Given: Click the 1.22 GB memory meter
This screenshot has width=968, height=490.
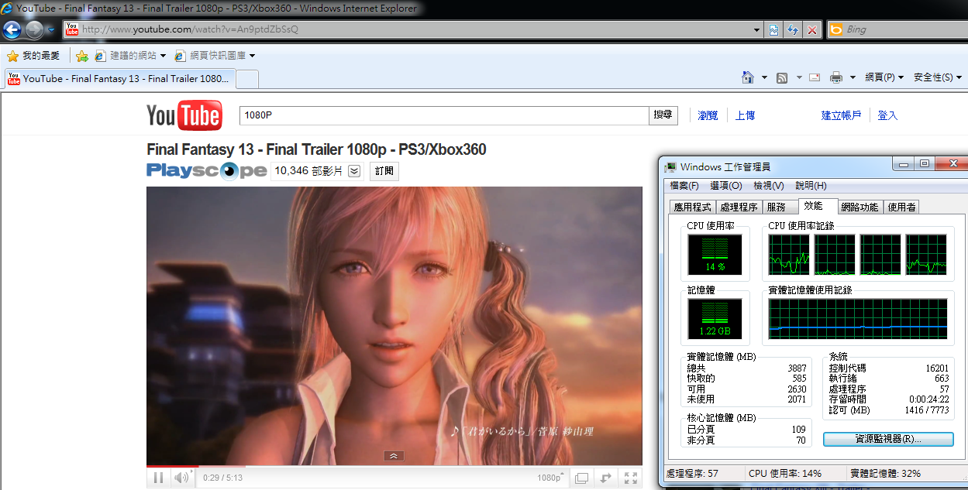Looking at the screenshot, I should 715,319.
